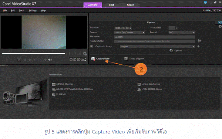Image resolution: width=222 pixels, height=139 pixels.
Task: Click the play button in preview controls
Action: coord(19,60)
